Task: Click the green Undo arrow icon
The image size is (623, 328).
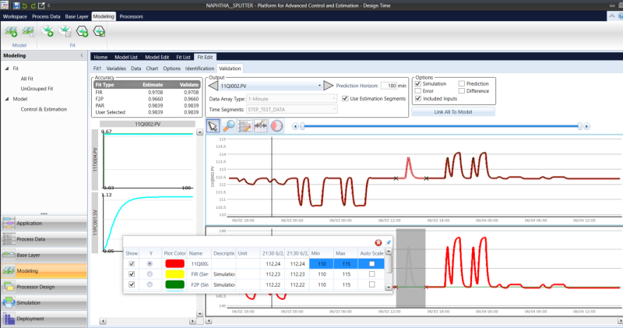Action: point(25,5)
